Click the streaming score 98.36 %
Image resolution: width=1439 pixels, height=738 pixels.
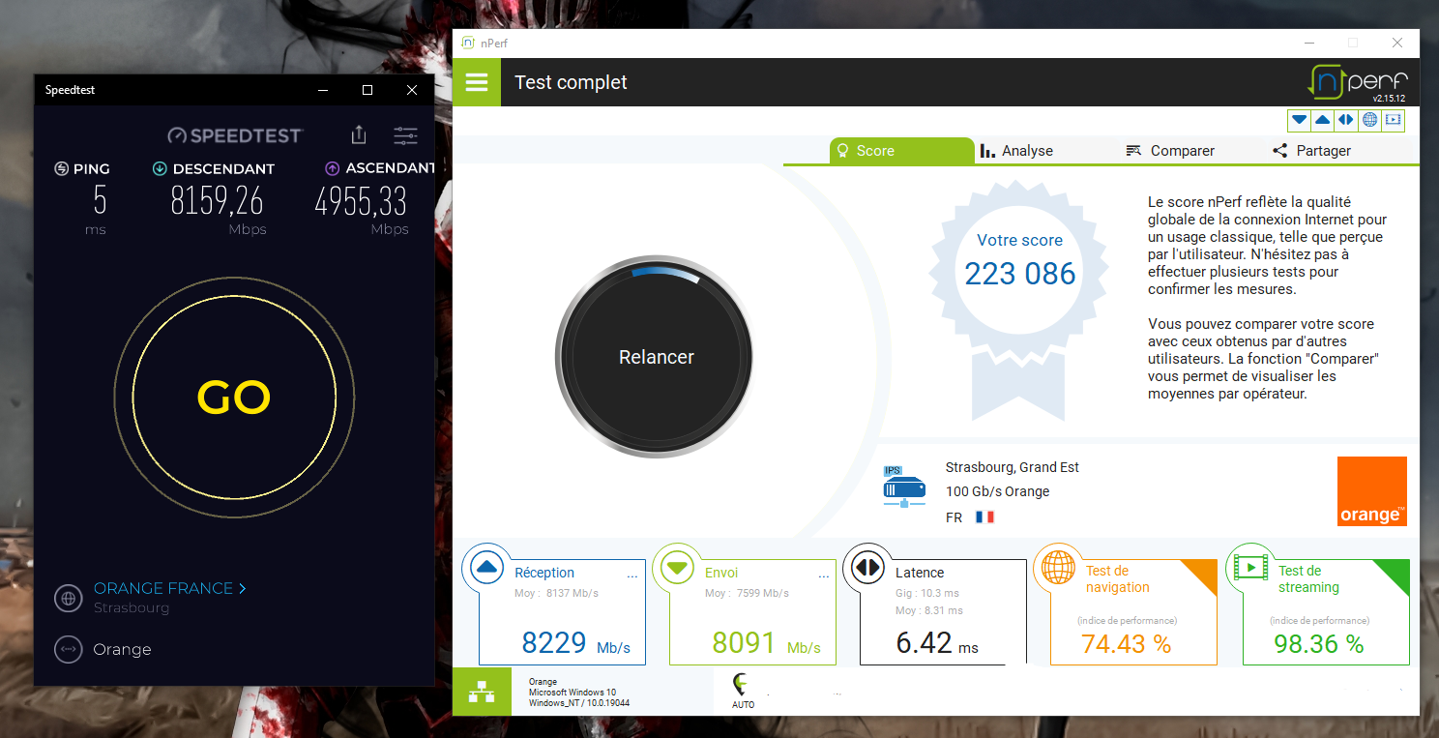pos(1319,644)
